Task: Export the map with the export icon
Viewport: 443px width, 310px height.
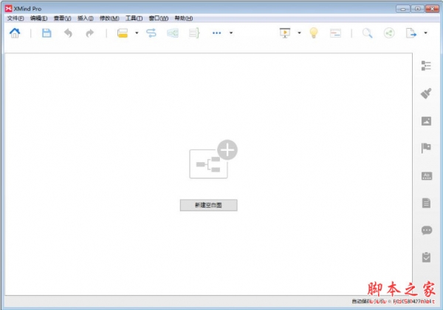Action: (x=411, y=33)
